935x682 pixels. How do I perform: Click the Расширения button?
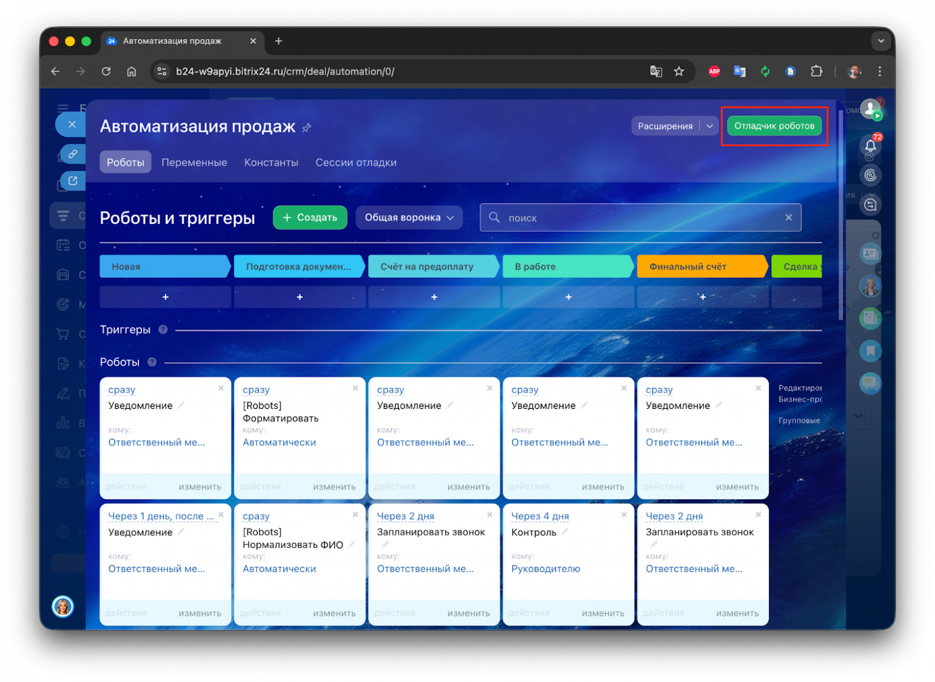665,126
